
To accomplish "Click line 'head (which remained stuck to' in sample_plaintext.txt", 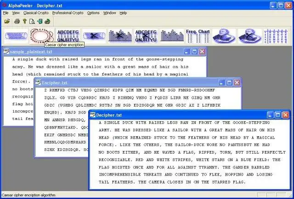I will (x=100, y=74).
